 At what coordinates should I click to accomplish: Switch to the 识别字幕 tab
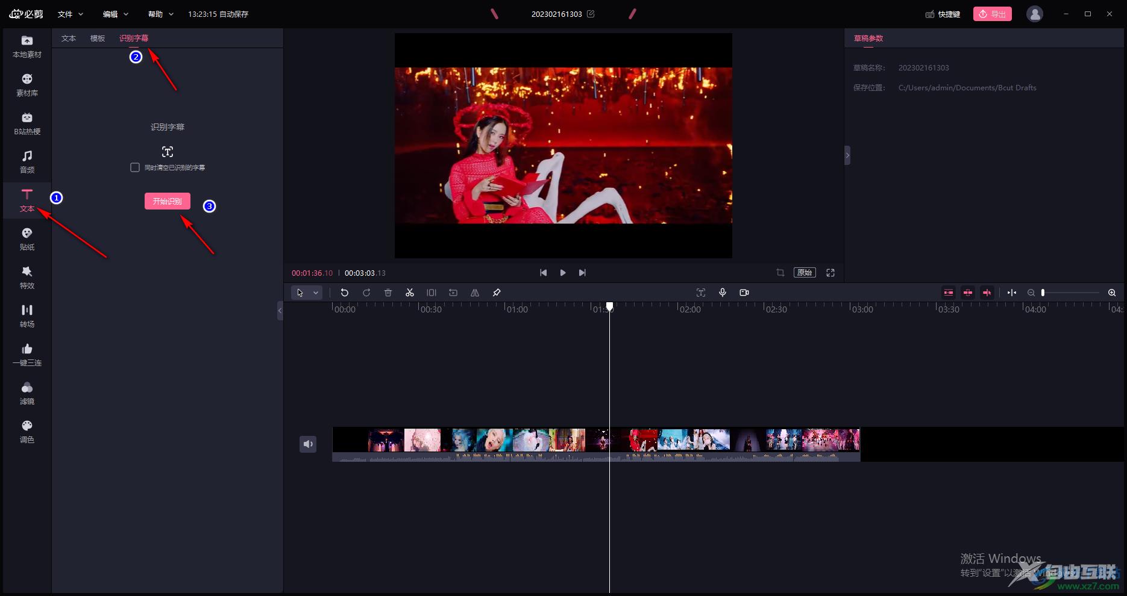[x=134, y=38]
